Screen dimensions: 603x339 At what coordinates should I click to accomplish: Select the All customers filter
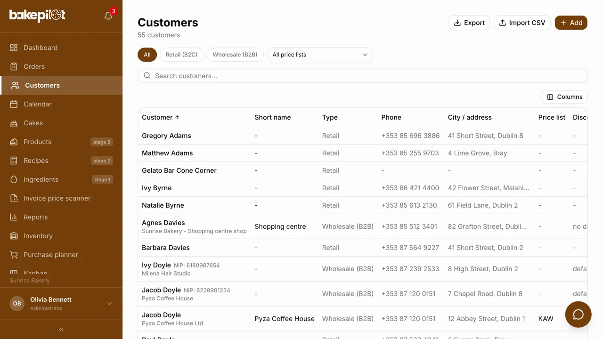[147, 55]
